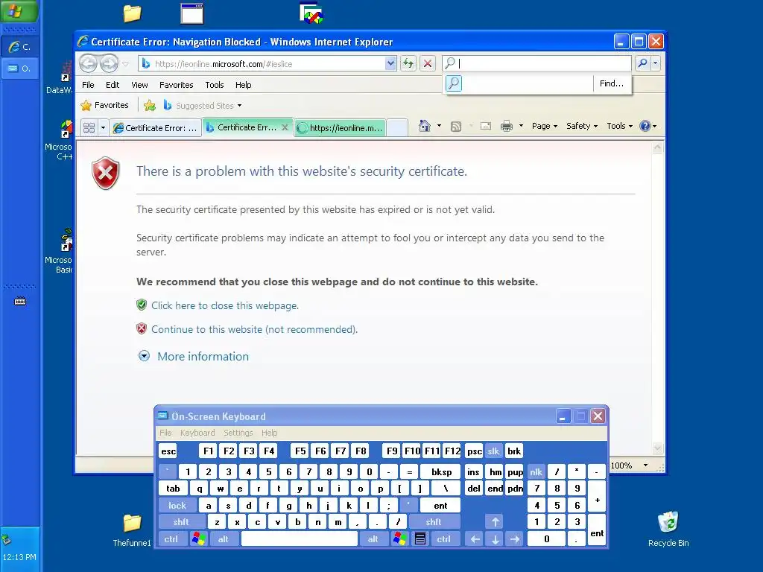
Task: Click the esc key on On-Screen Keyboard
Action: (168, 451)
